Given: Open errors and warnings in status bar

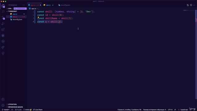Looking at the screenshot, I should tap(18, 110).
